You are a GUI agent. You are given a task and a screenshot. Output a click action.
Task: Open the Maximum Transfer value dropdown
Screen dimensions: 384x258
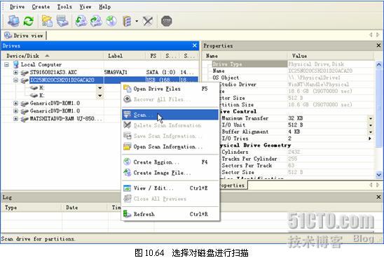click(371, 118)
